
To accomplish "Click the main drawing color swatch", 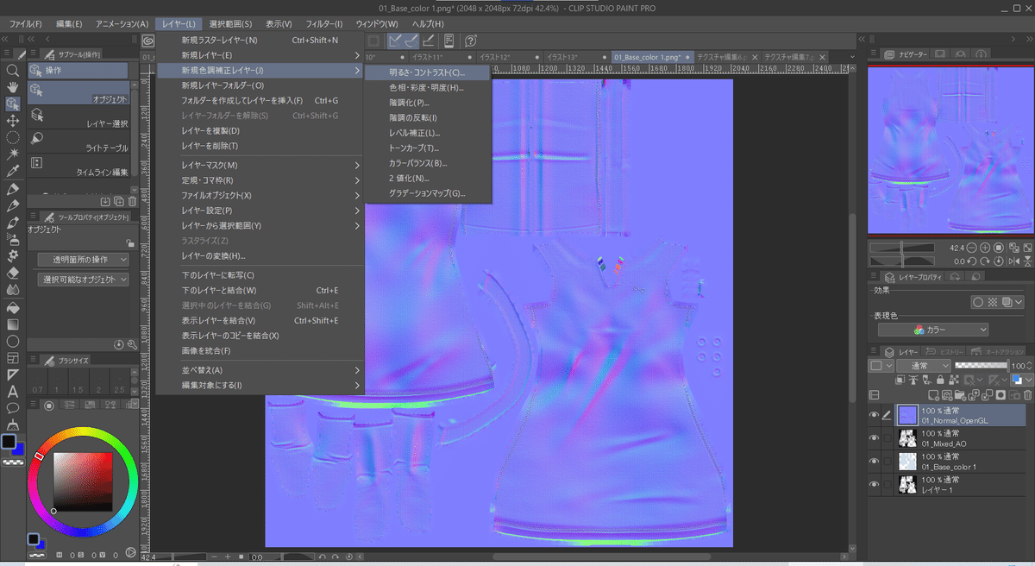I will 9,441.
